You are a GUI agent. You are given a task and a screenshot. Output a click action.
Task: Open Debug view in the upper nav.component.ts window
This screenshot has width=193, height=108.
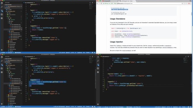[2, 15]
